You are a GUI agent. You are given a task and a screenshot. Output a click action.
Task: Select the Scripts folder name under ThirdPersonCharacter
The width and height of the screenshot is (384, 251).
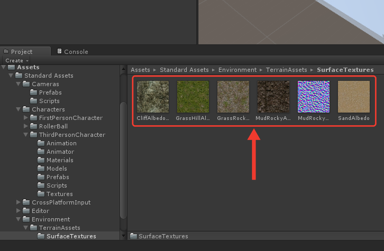click(x=57, y=185)
